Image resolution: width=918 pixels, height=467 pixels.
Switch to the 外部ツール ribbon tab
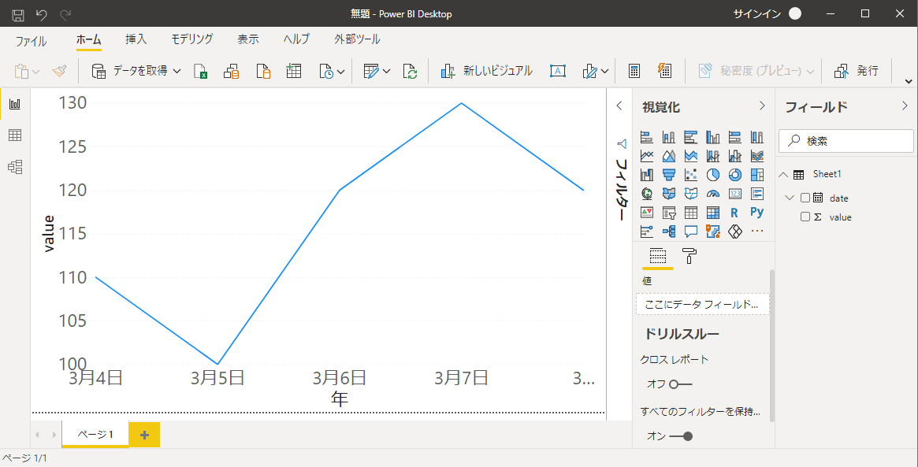[x=357, y=40]
